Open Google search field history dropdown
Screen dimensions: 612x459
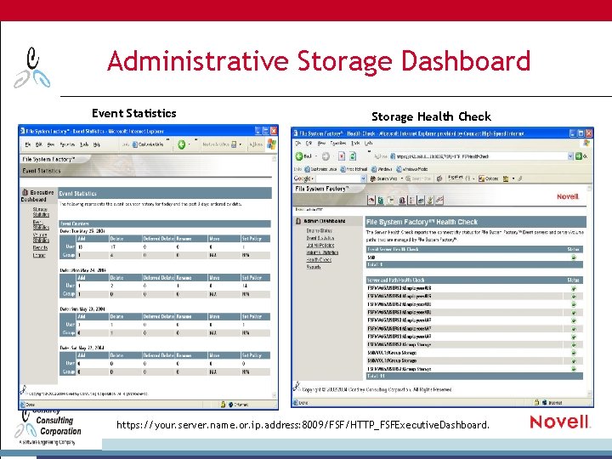tap(364, 178)
